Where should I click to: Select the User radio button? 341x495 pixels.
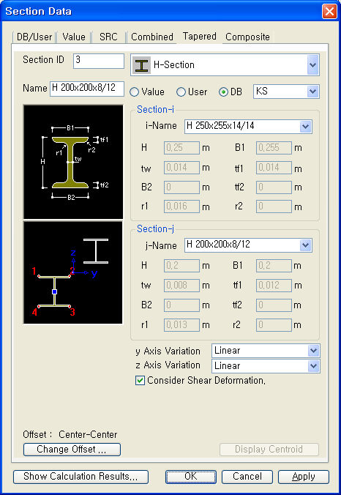pos(181,92)
